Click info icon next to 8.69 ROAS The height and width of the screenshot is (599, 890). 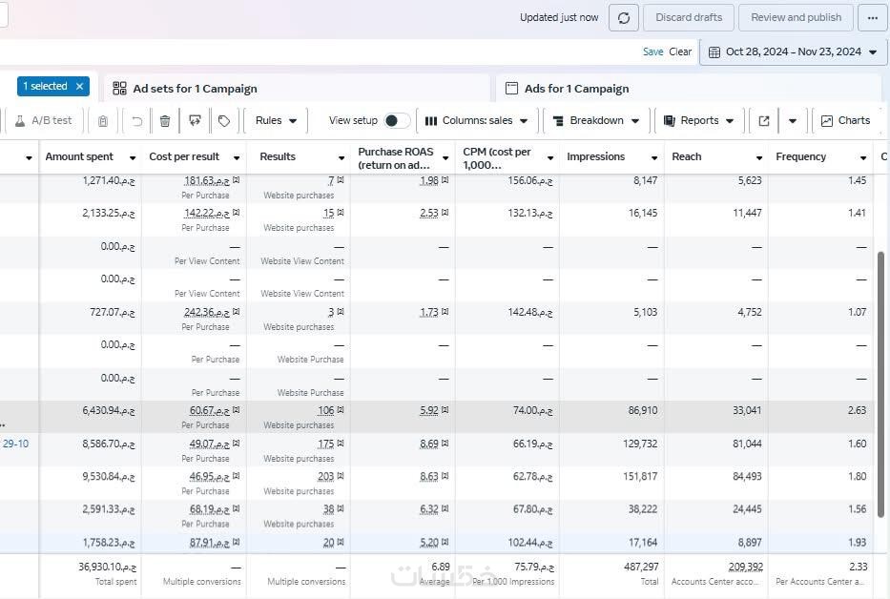[445, 443]
